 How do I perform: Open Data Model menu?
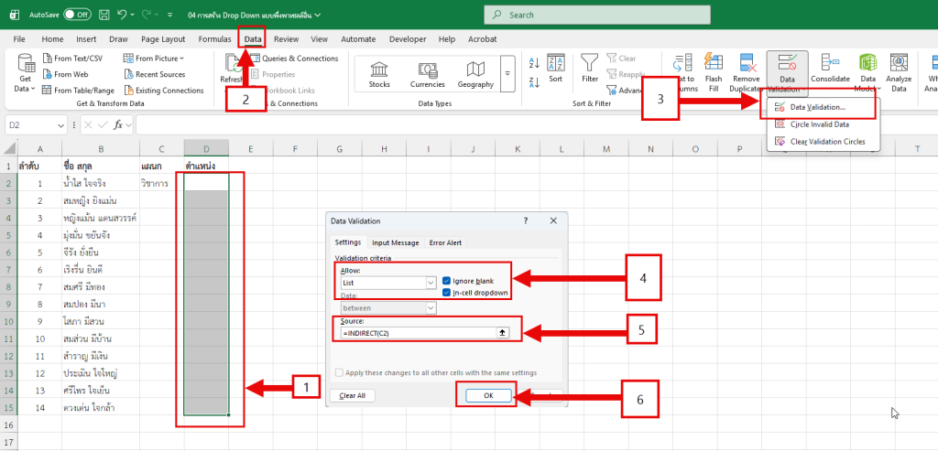pyautogui.click(x=867, y=73)
